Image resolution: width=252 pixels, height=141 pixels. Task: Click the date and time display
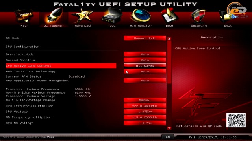pos(213,137)
